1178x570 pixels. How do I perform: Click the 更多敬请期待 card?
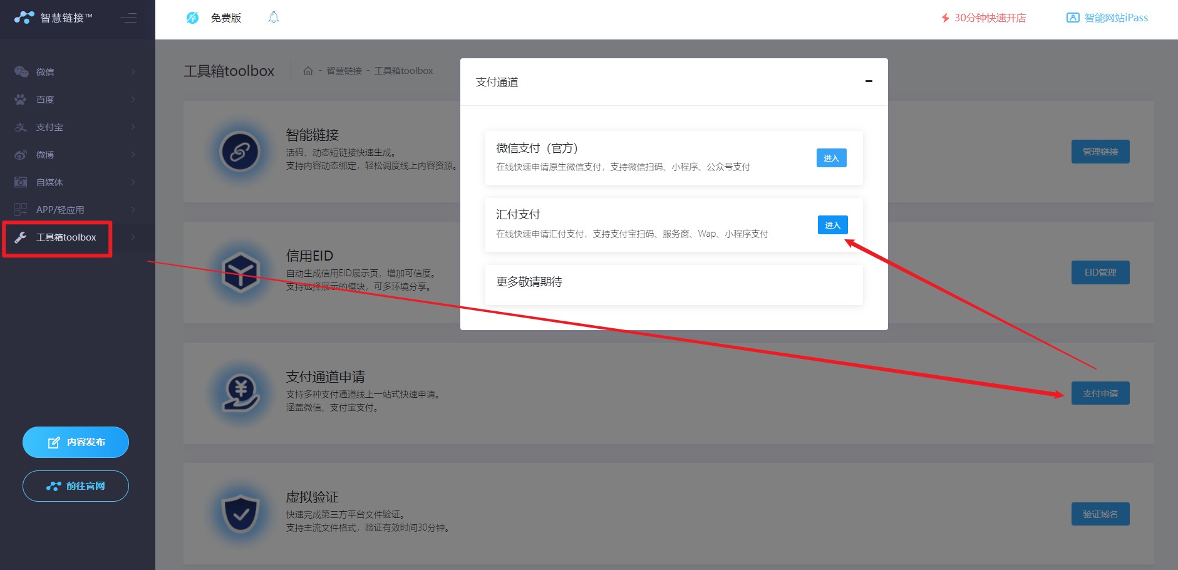click(674, 285)
